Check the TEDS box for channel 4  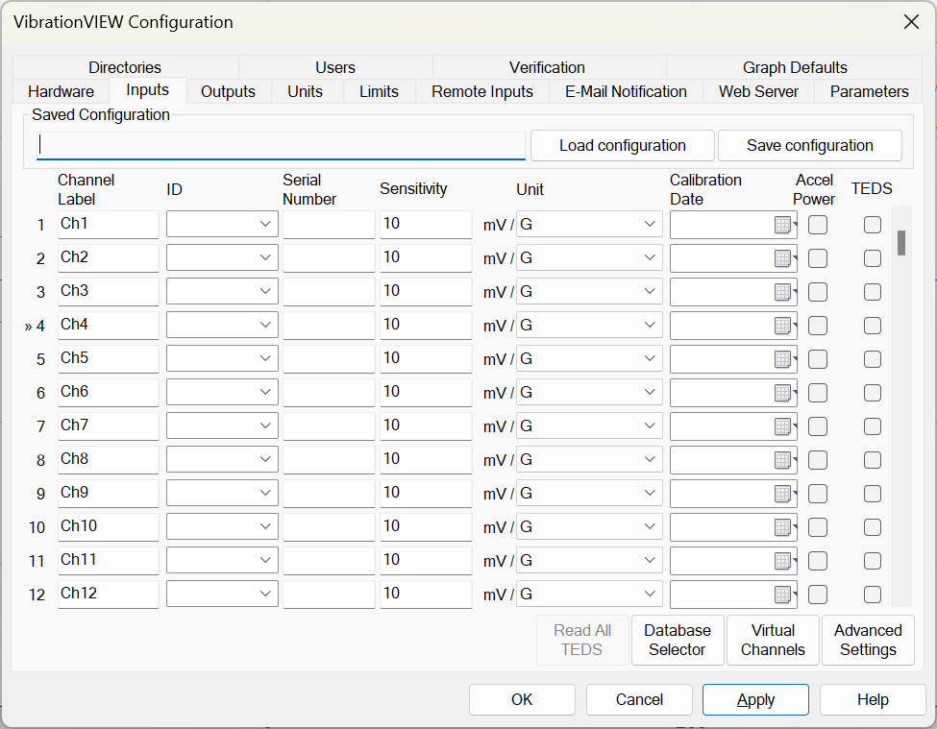tap(872, 326)
